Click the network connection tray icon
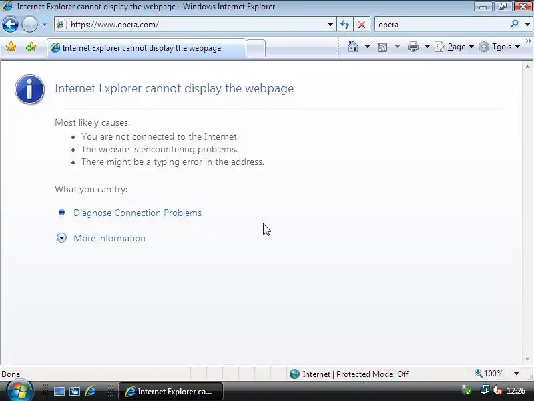This screenshot has width=534, height=401. [x=485, y=390]
